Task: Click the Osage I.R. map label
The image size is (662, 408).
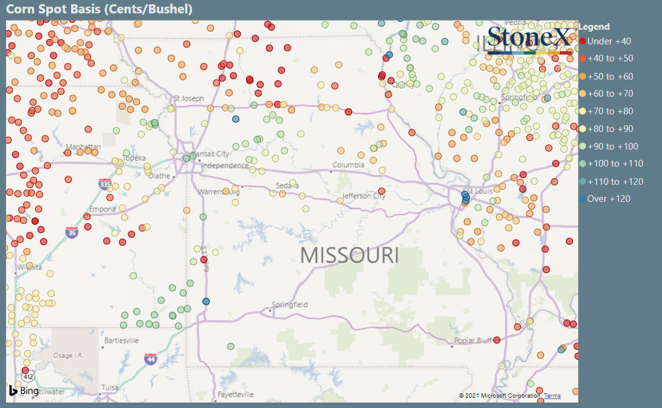Action: click(x=69, y=356)
